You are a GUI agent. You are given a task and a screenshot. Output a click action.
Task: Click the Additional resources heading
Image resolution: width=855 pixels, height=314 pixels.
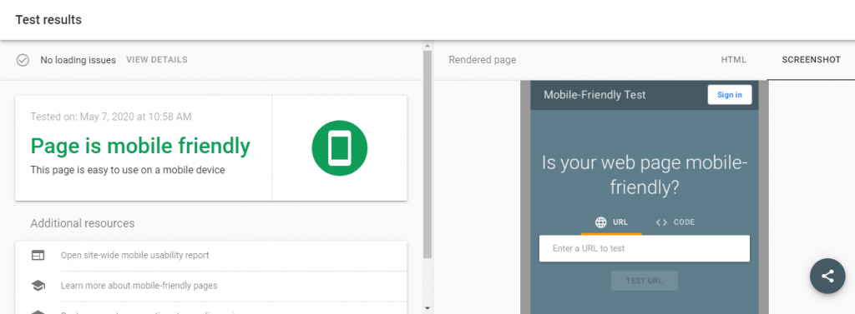pos(83,223)
